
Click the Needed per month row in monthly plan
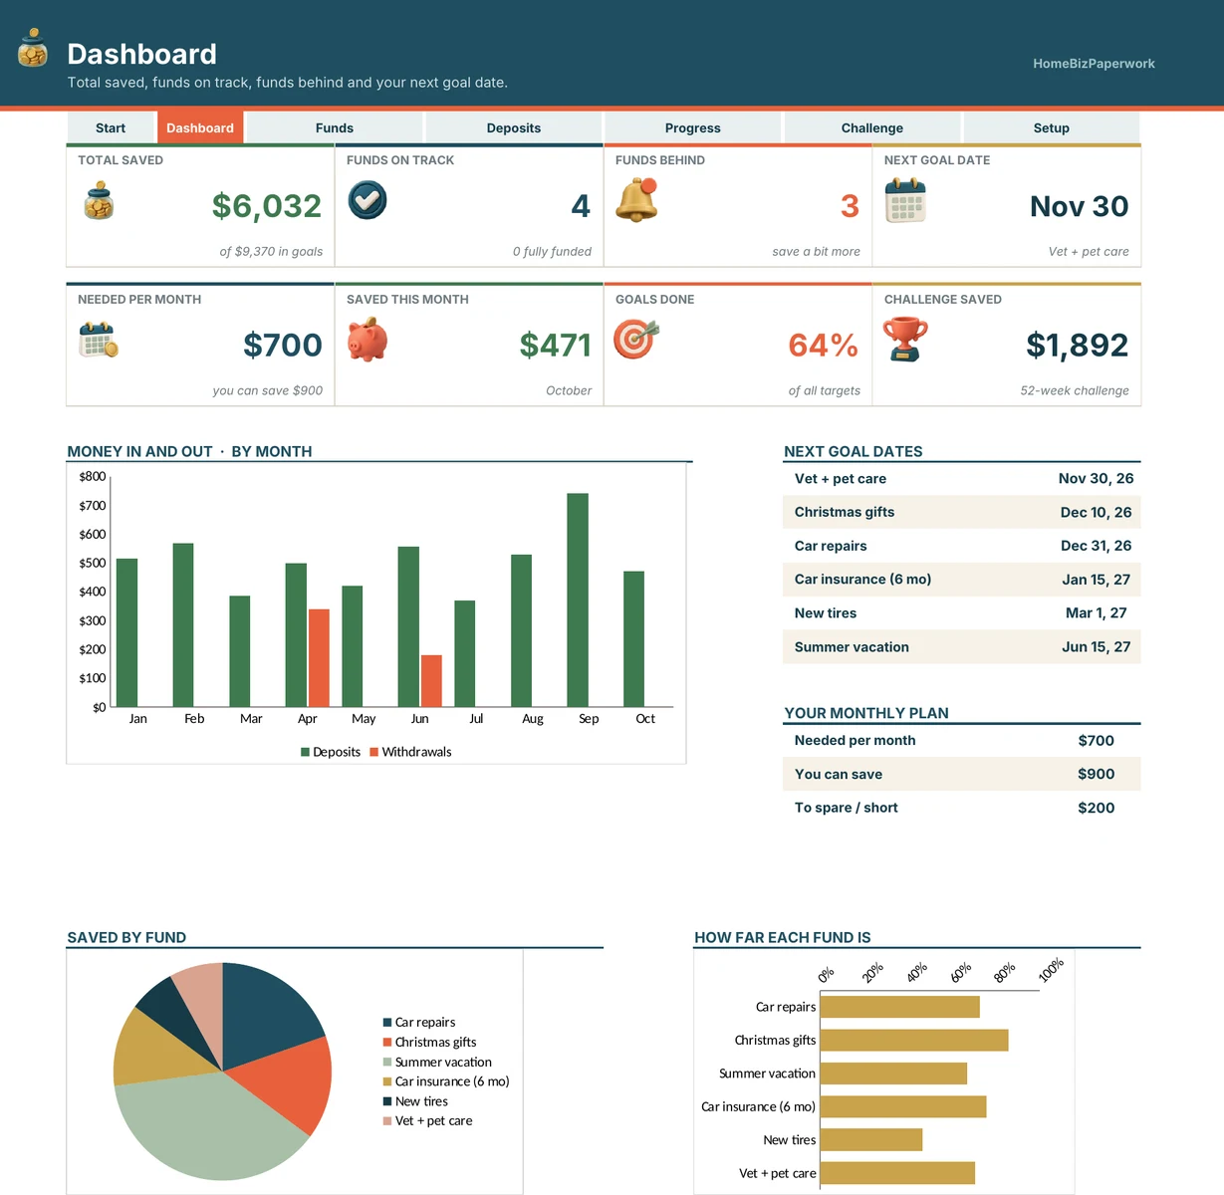[x=962, y=741]
